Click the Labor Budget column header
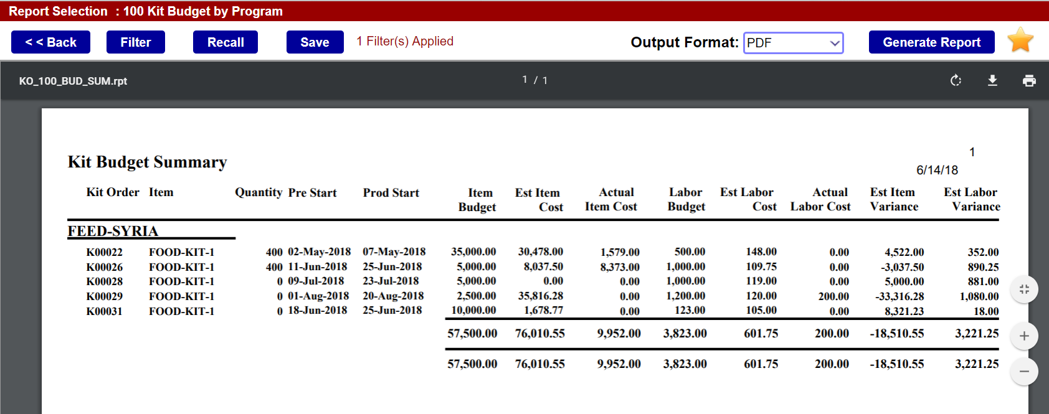The image size is (1049, 414). (x=686, y=199)
